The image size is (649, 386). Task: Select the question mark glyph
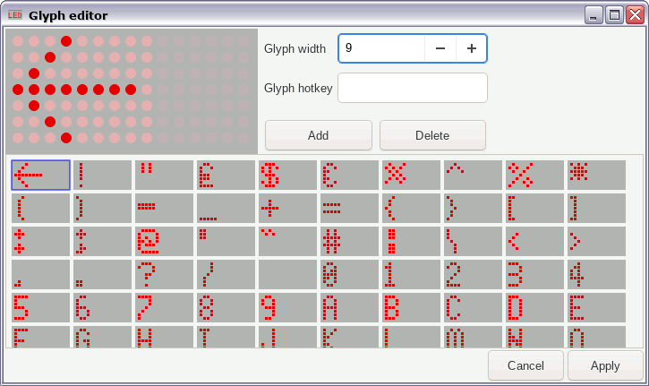164,275
